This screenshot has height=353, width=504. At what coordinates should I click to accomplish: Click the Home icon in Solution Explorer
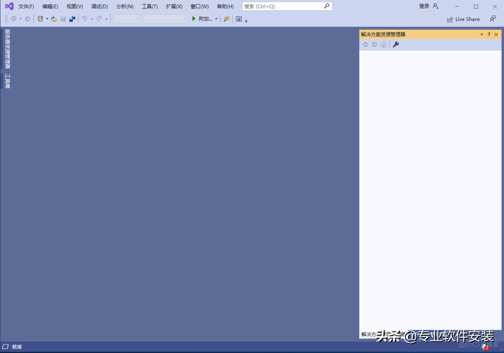coord(383,44)
